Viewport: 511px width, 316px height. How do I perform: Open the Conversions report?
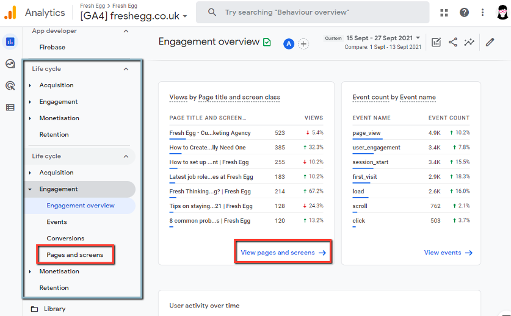point(65,238)
